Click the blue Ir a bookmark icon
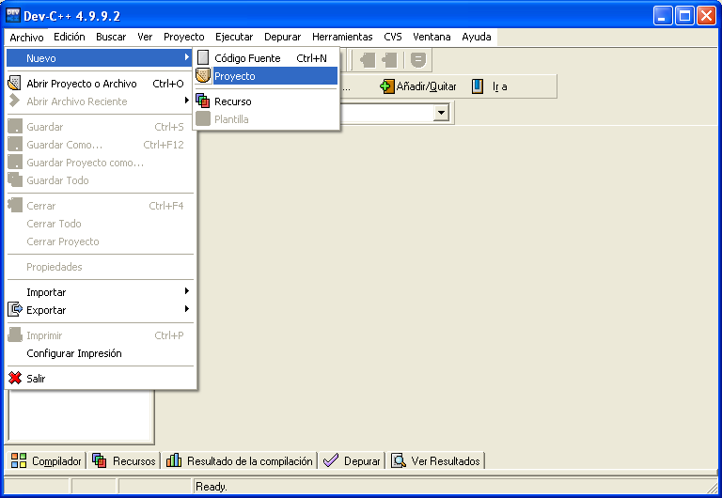 pos(478,86)
